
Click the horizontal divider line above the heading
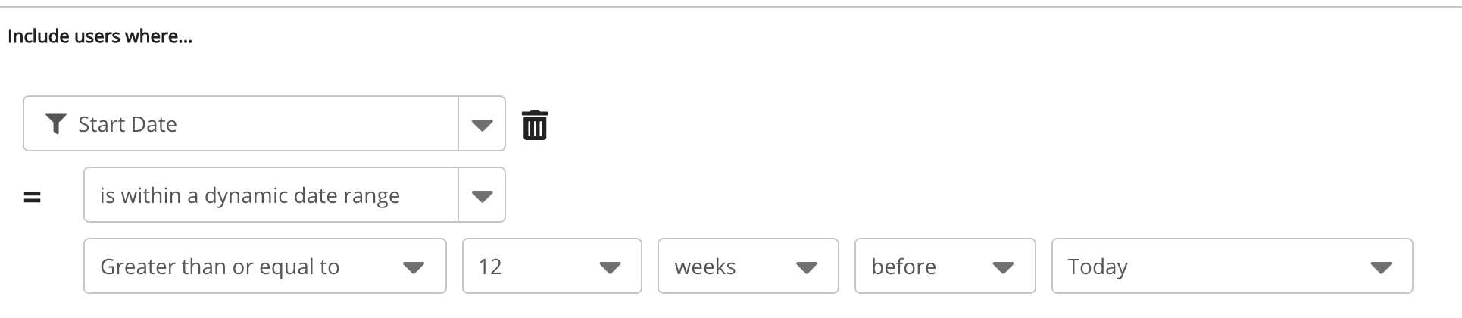pos(731,7)
